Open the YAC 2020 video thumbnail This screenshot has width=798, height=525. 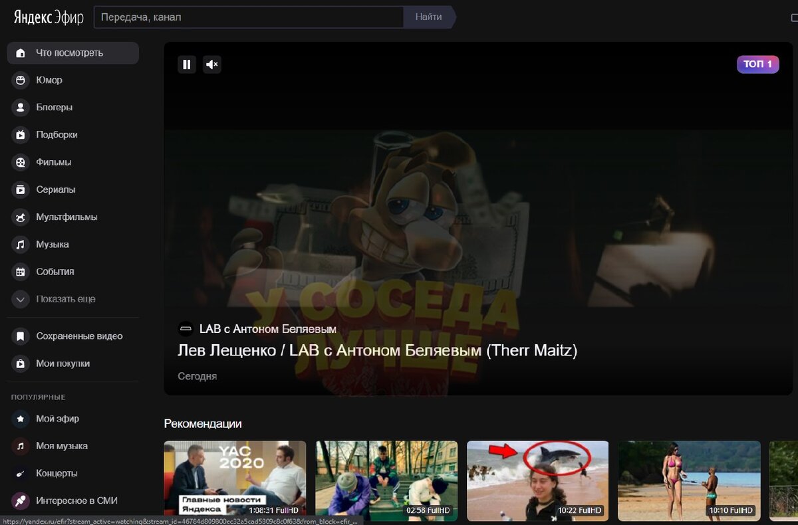coord(235,480)
